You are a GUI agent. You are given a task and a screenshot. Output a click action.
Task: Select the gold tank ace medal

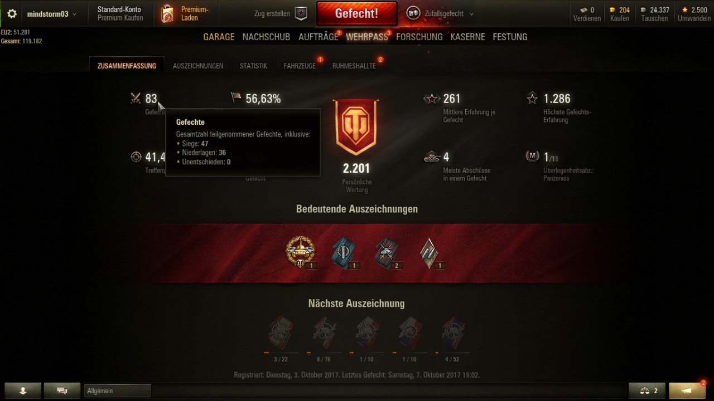click(x=300, y=252)
